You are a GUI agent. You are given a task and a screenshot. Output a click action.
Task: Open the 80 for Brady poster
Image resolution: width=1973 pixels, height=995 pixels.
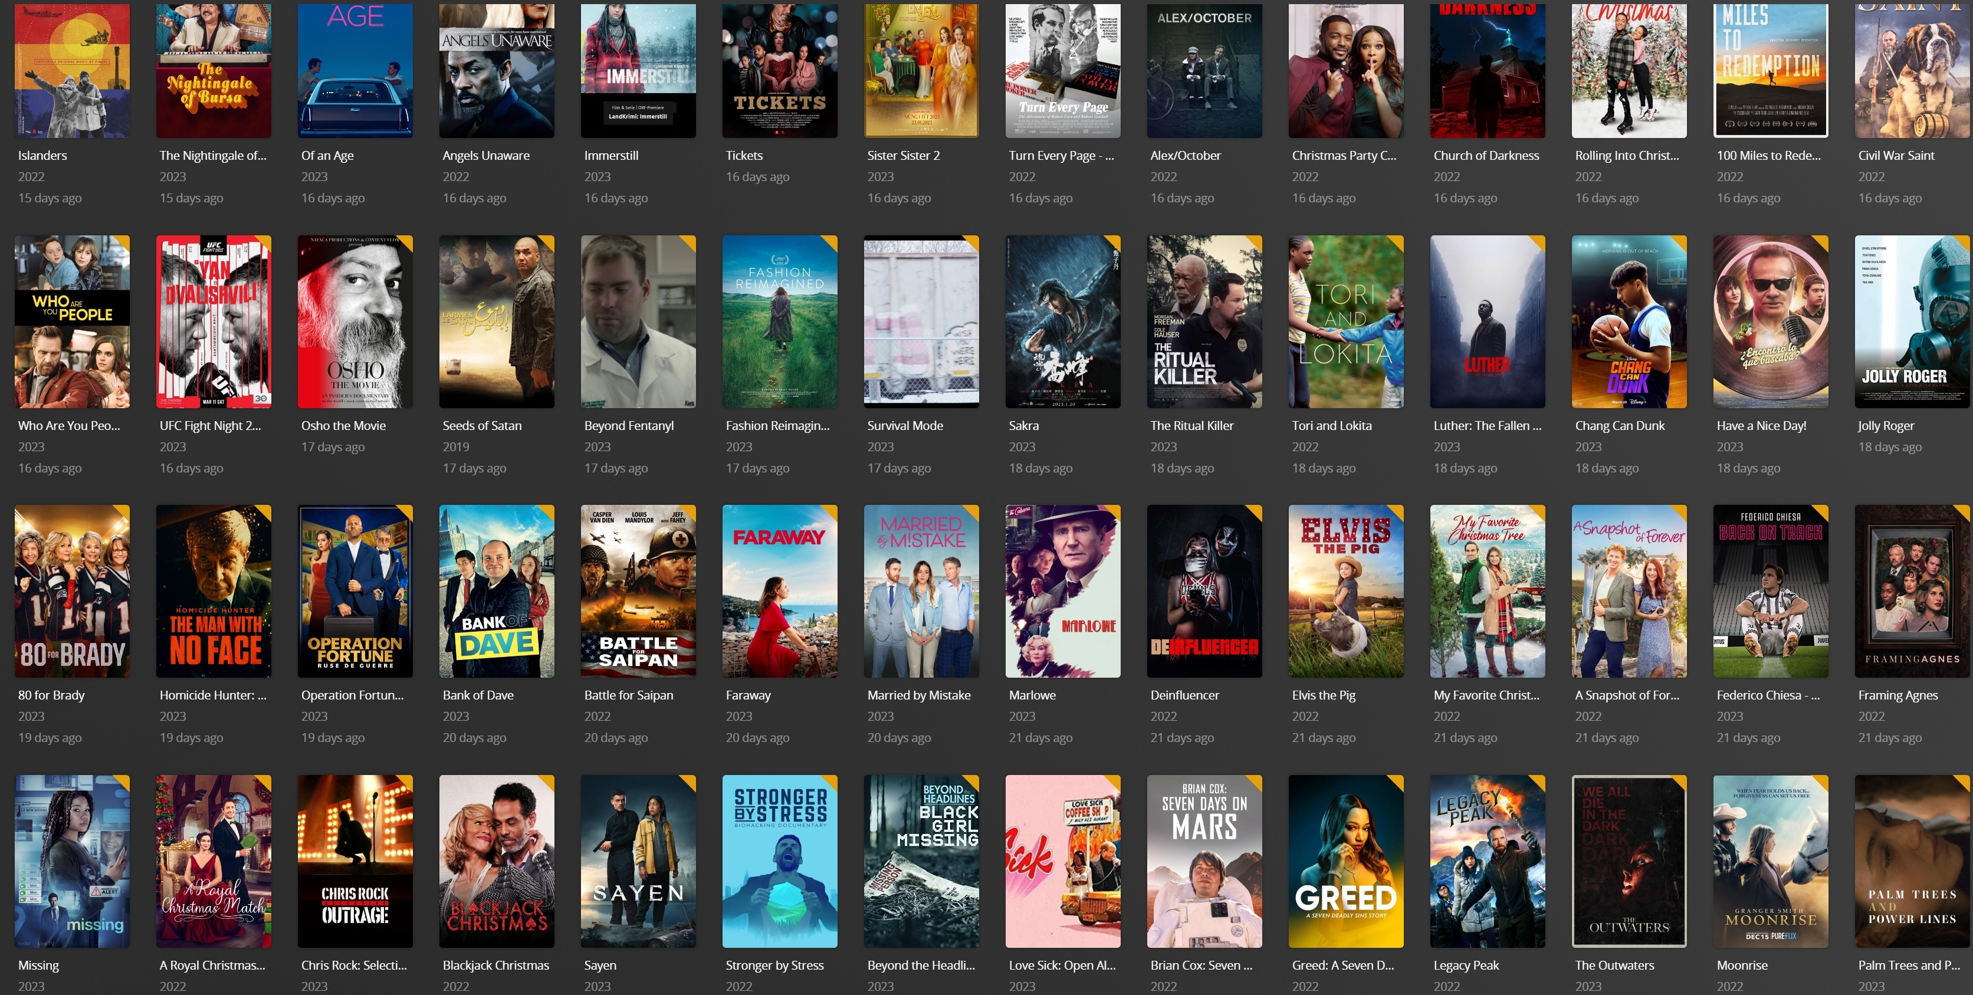(72, 592)
